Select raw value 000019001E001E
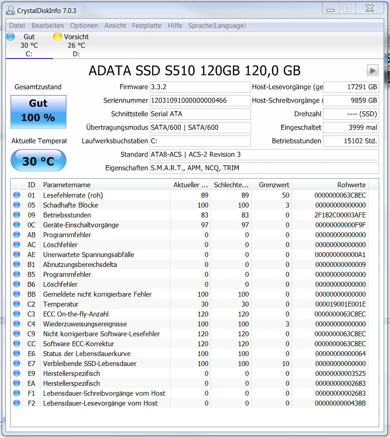Viewport: 390px width, 438px height. (341, 304)
